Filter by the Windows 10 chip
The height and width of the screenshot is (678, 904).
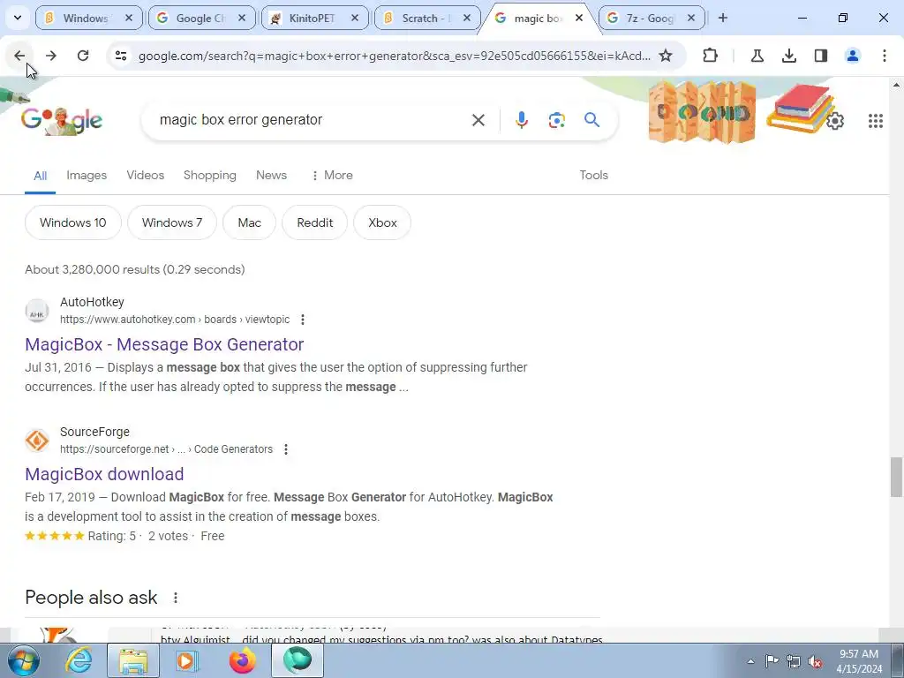(73, 222)
